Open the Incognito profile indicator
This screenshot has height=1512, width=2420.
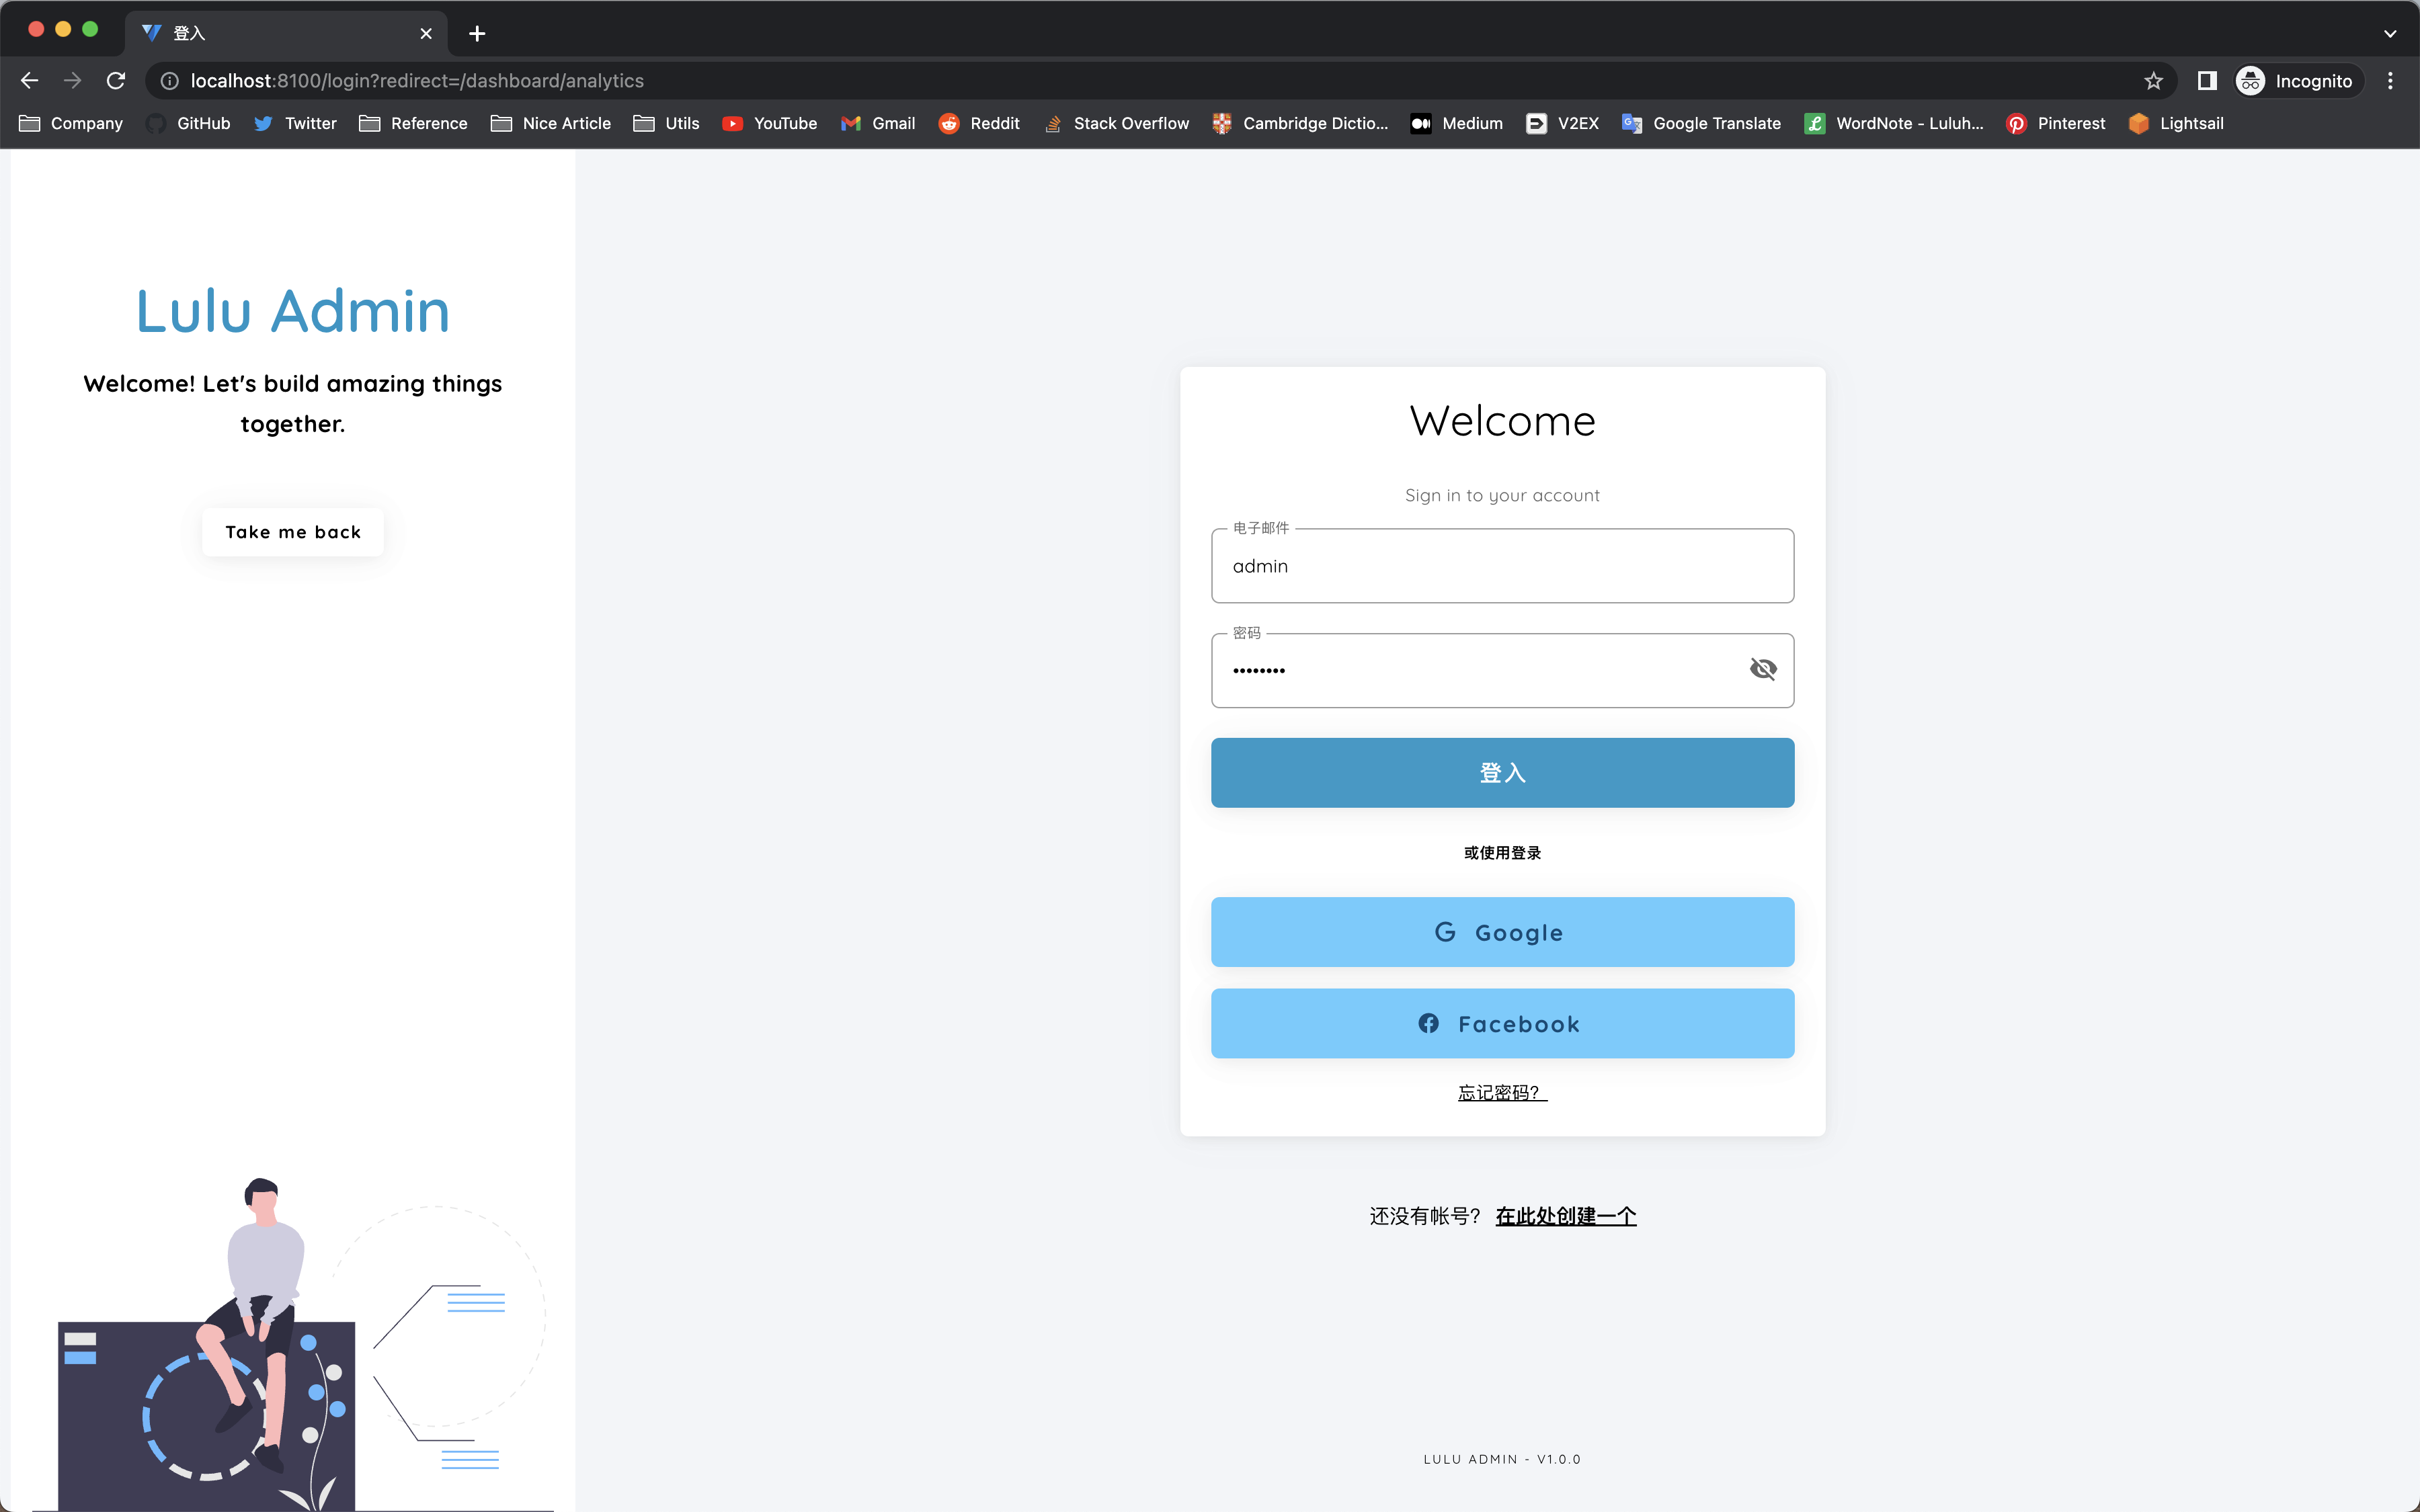(2296, 81)
